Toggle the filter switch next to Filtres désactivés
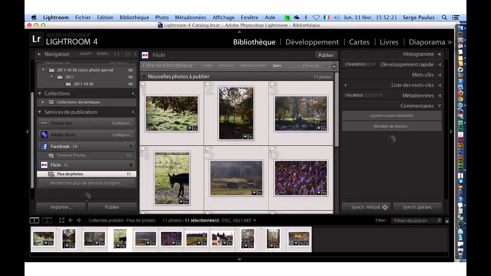This screenshot has width=491, height=276. (x=447, y=221)
